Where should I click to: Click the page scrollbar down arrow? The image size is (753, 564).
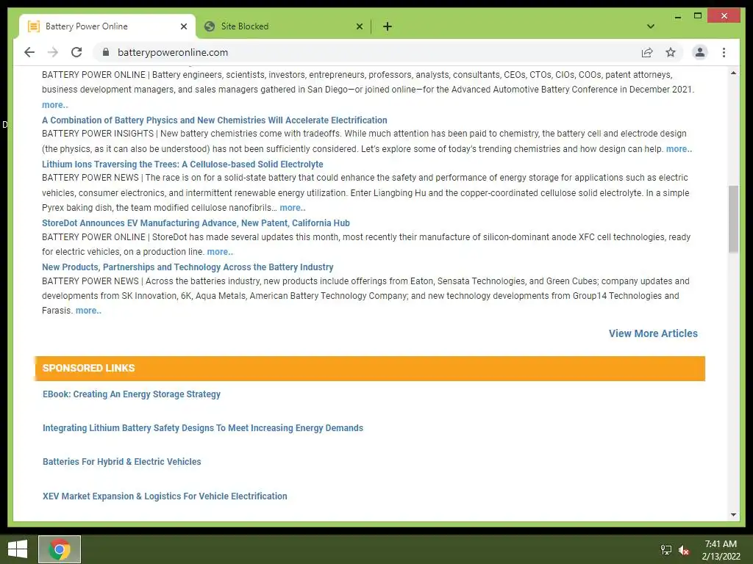click(733, 515)
